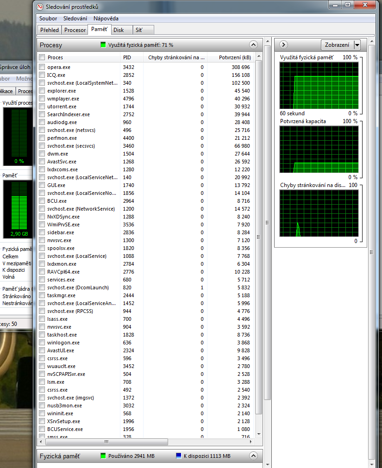Sort processes by the PID column header

click(x=127, y=57)
